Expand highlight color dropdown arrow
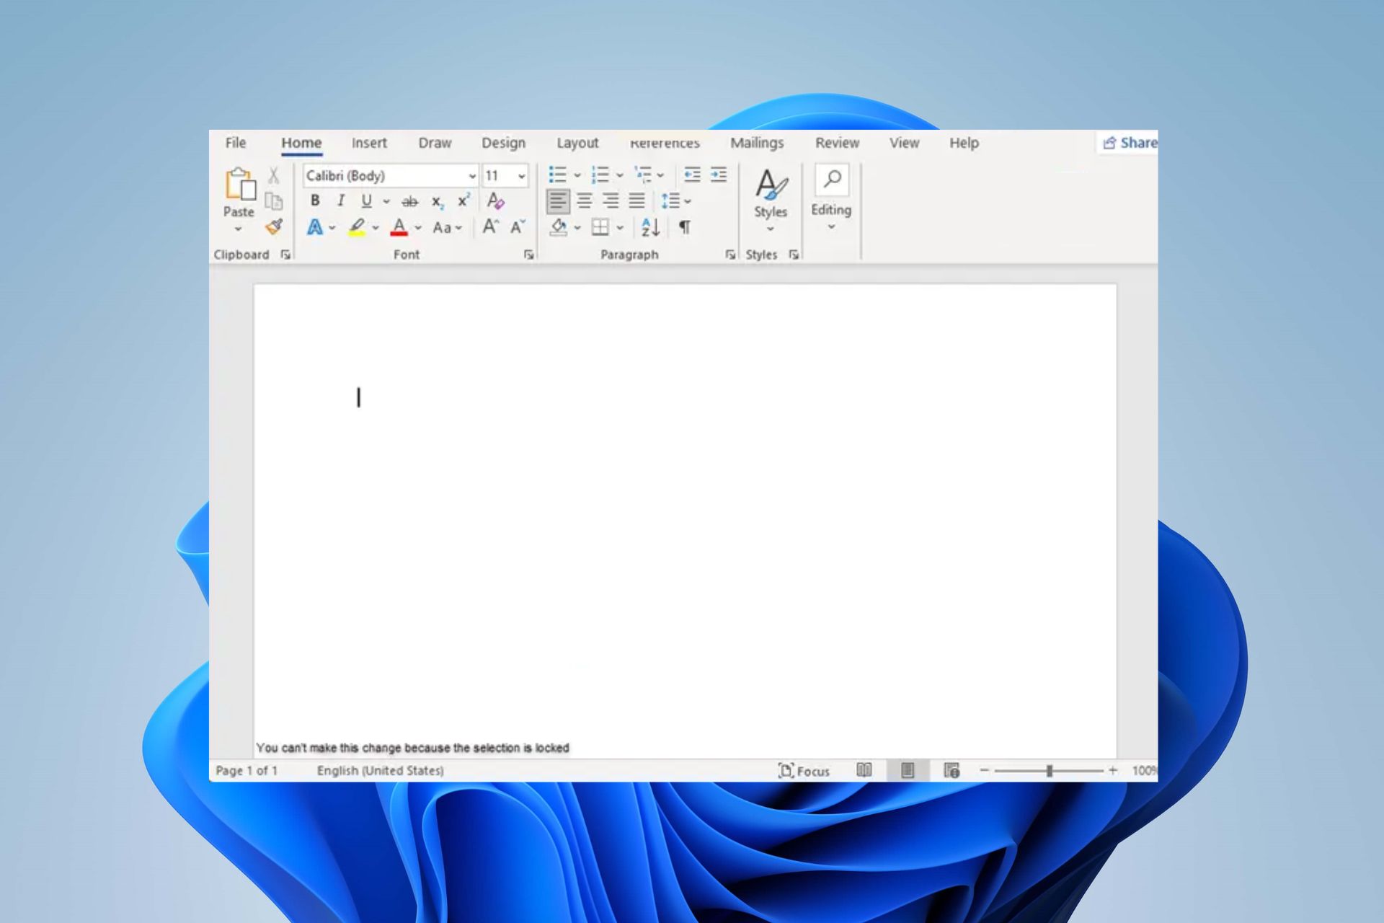1384x923 pixels. [376, 229]
